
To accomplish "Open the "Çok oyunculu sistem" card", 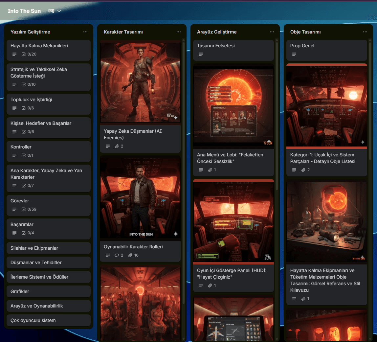I will click(48, 320).
